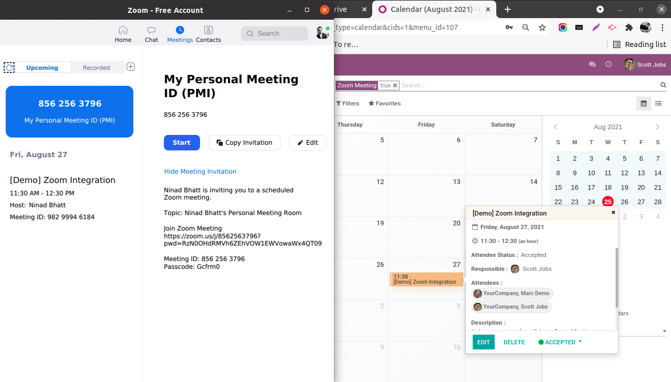Image resolution: width=671 pixels, height=382 pixels.
Task: Select the Passcode: Gcfrm0 line
Action: coord(192,267)
